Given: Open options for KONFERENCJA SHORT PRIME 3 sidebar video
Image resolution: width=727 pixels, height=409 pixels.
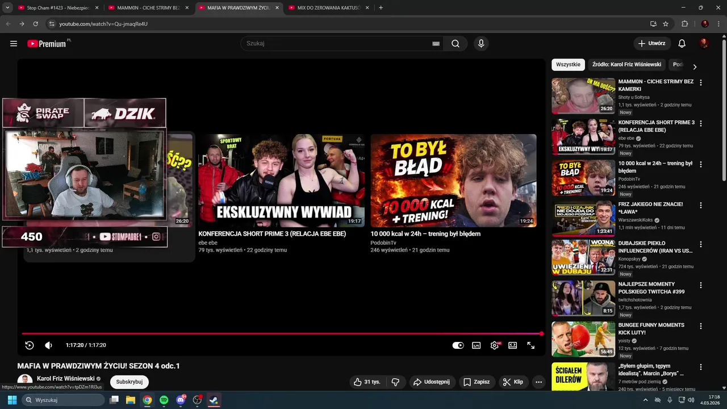Looking at the screenshot, I should pos(701,123).
